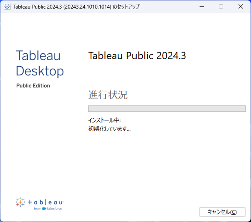Close the Tableau Public setup window
251x222 pixels.
pos(241,7)
